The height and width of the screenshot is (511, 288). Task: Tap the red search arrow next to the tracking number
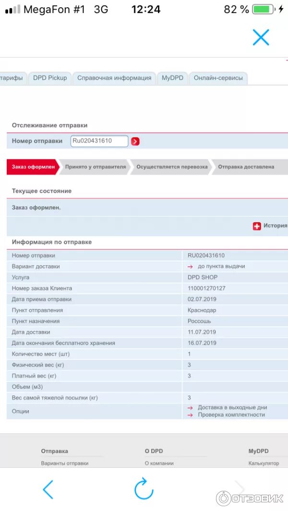tap(135, 142)
